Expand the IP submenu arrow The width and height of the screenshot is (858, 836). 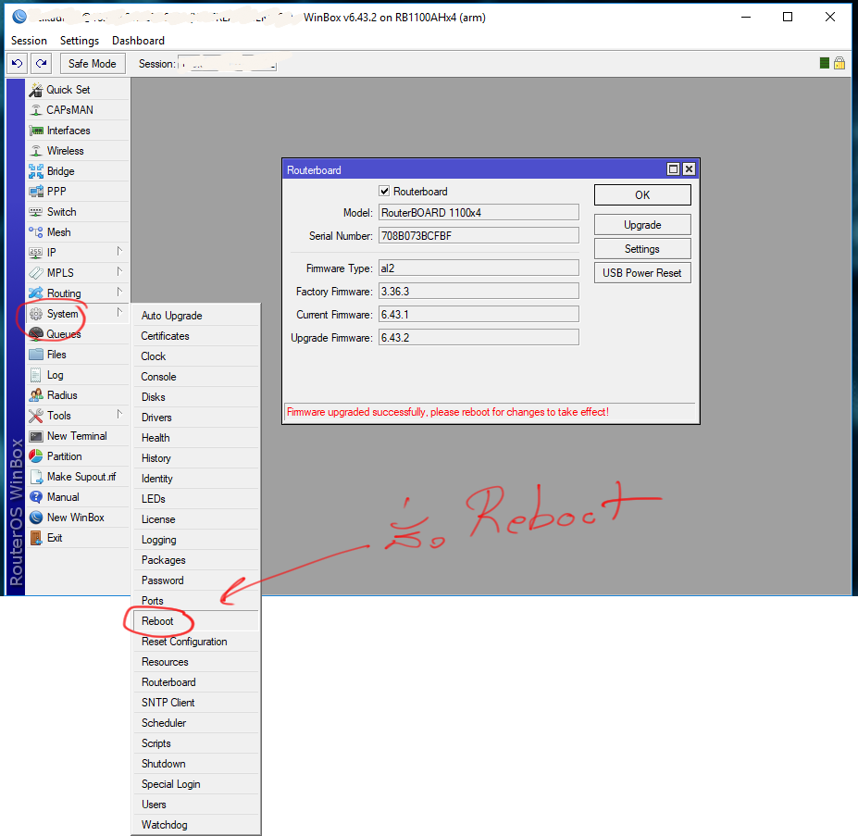[119, 251]
